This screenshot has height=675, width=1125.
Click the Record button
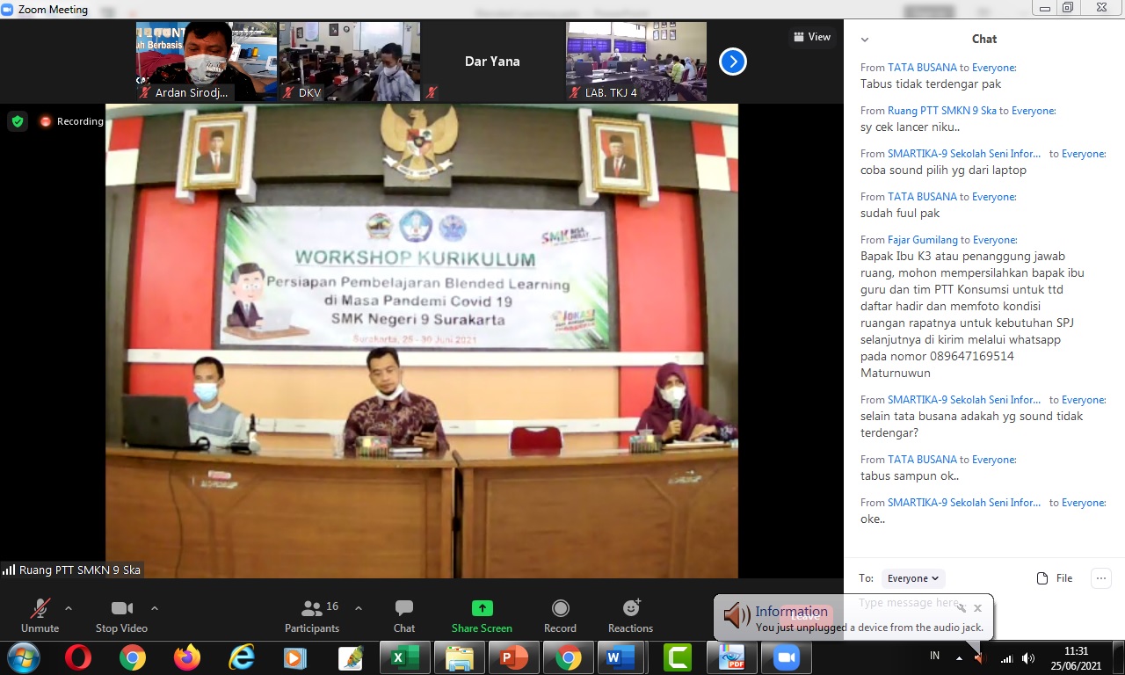point(560,616)
